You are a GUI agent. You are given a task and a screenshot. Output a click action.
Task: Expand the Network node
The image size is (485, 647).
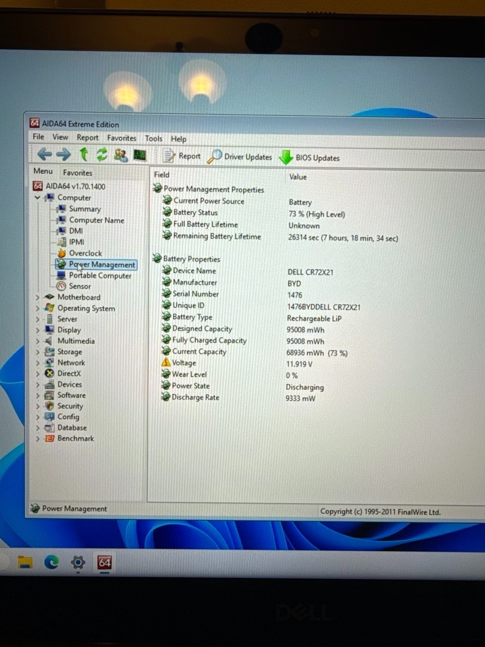[37, 363]
